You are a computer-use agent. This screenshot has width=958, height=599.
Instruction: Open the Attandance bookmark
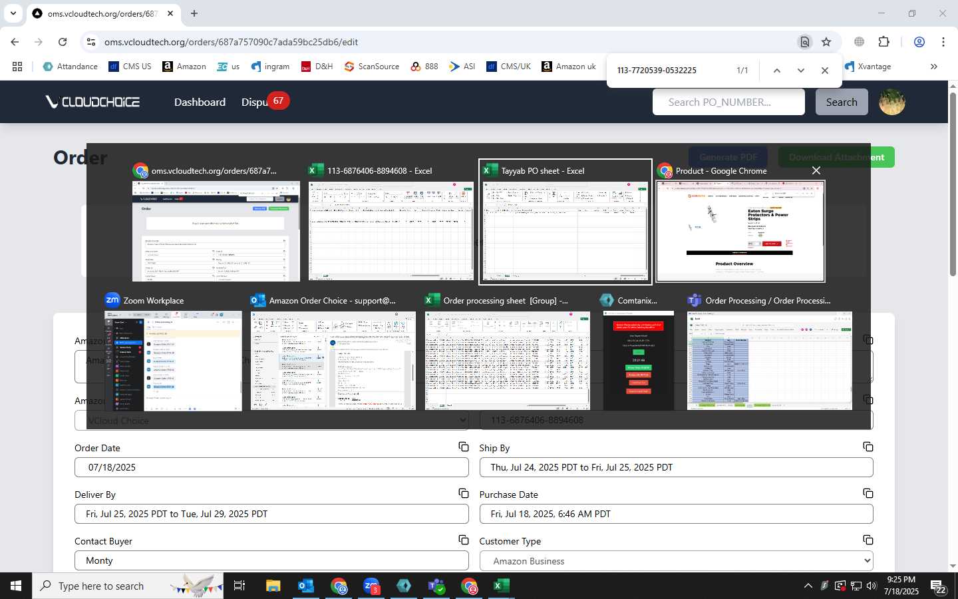click(70, 67)
